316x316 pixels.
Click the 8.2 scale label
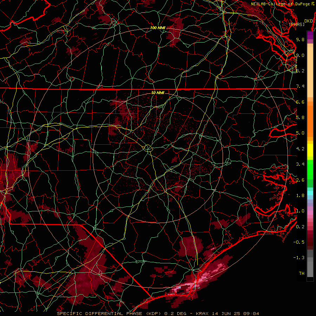coord(300,71)
